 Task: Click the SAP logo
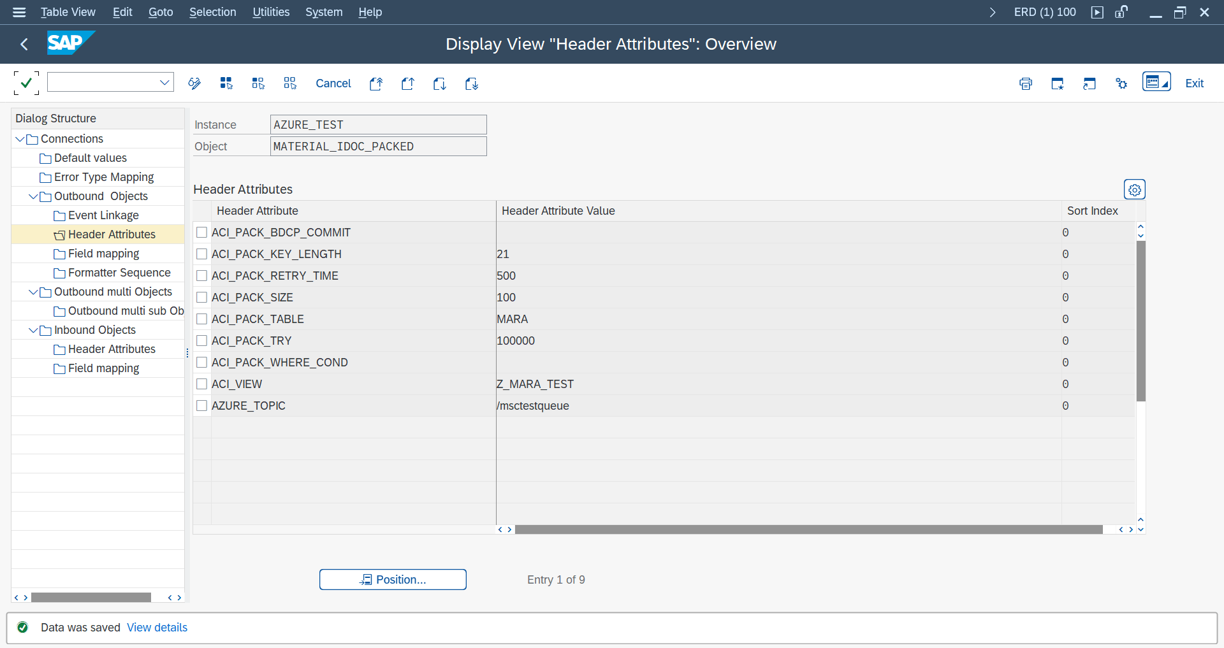[x=71, y=43]
